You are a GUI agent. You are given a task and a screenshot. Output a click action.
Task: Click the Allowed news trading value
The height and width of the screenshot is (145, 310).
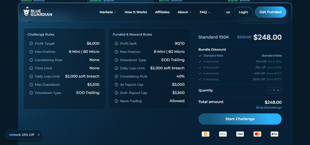pos(177,101)
